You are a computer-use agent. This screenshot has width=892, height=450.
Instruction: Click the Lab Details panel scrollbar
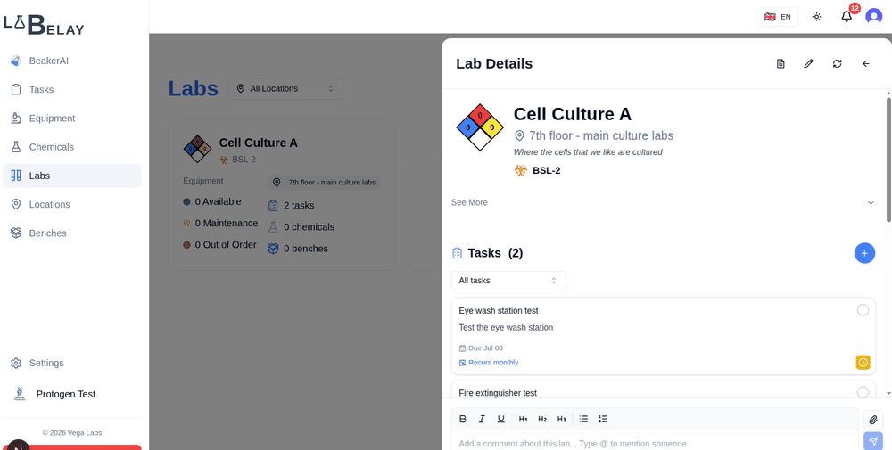(888, 160)
